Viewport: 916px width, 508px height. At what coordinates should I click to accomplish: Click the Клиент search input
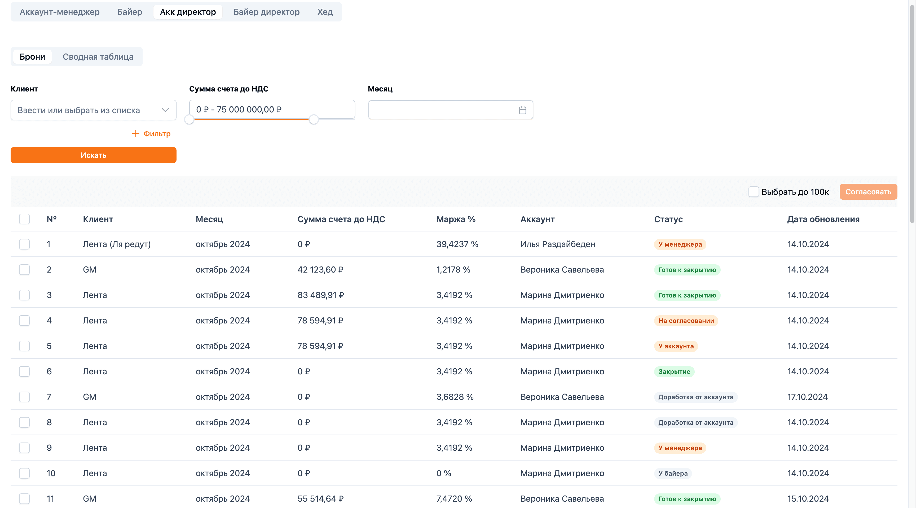(x=94, y=110)
